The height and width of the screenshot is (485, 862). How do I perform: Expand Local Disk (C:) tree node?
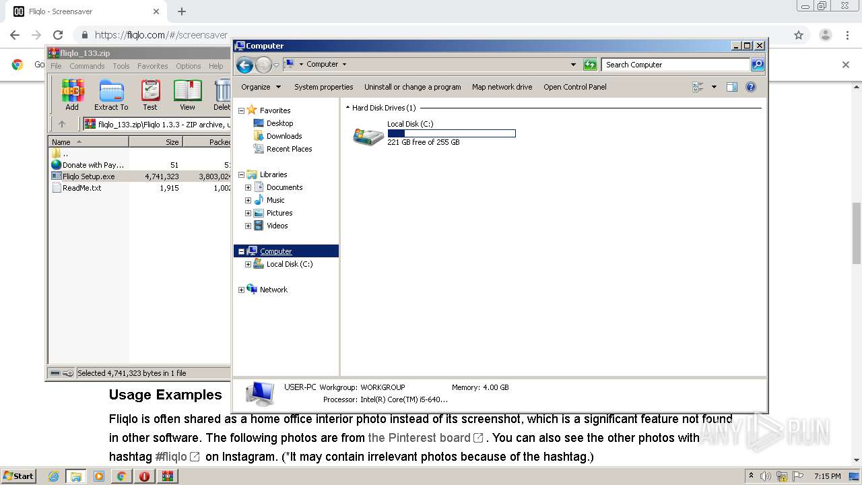[248, 264]
